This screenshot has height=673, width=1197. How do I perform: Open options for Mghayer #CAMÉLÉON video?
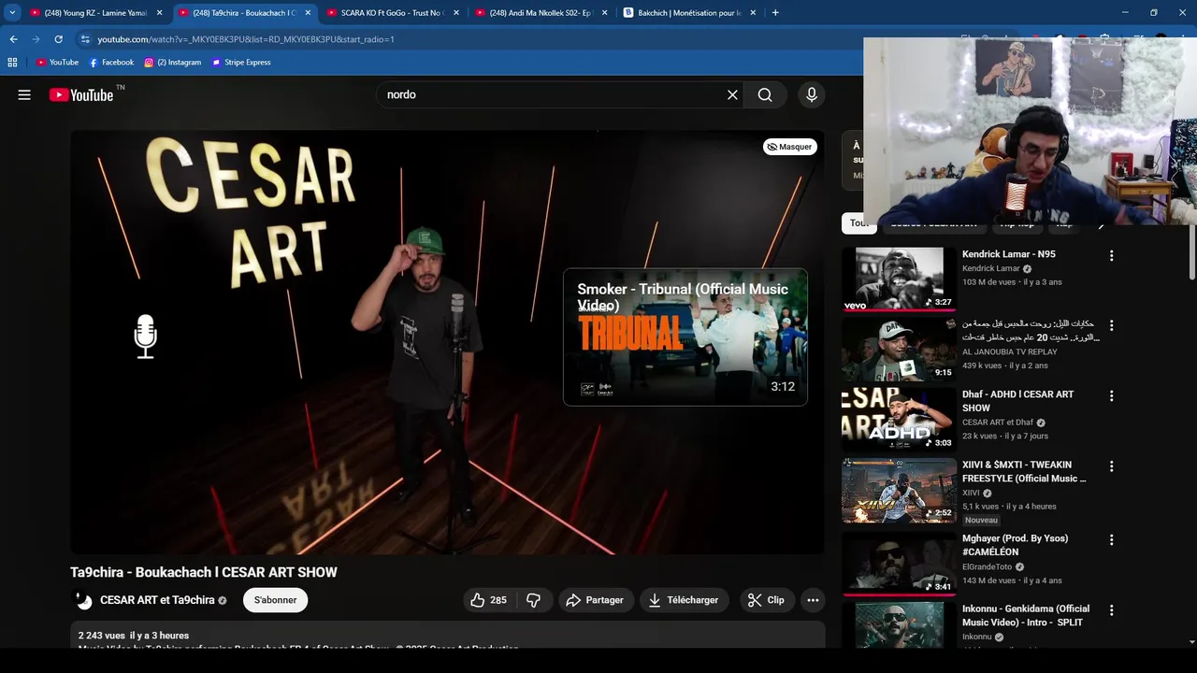point(1111,539)
